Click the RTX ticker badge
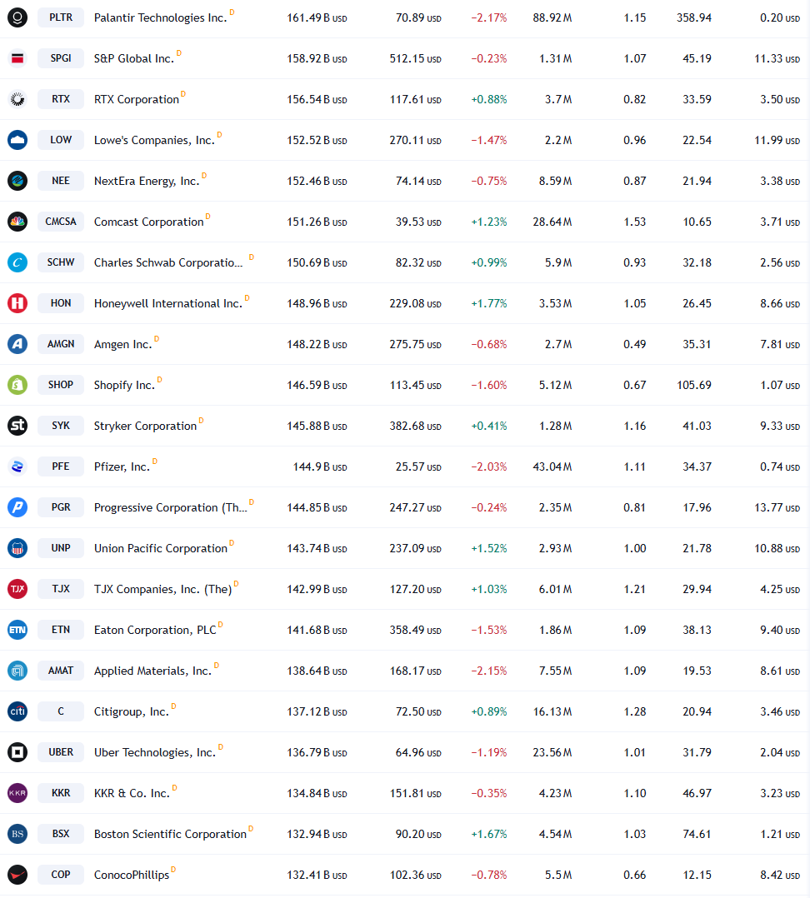Screen dimensions: 810x898 (61, 99)
